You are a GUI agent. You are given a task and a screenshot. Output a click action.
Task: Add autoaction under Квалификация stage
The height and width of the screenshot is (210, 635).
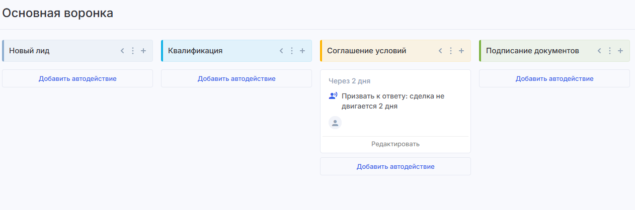pos(236,78)
